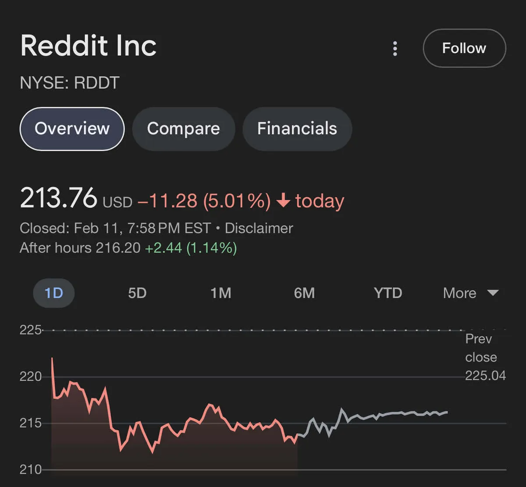The height and width of the screenshot is (487, 526).
Task: Switch chart to YTD range
Action: pos(388,293)
